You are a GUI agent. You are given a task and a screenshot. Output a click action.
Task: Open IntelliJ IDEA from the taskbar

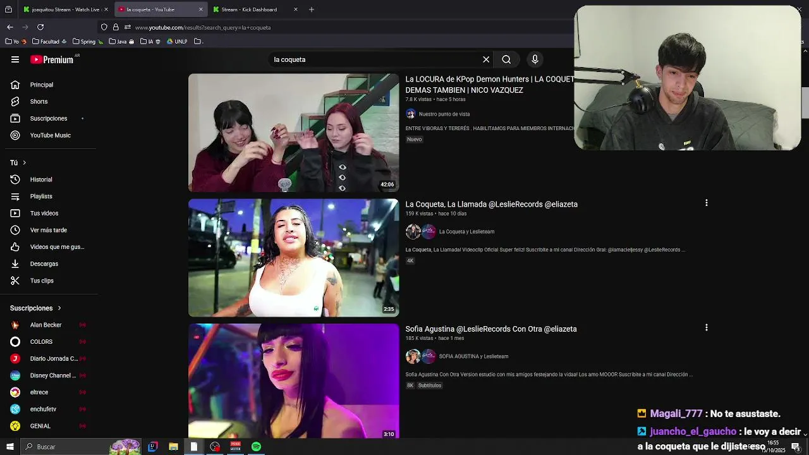tap(152, 447)
